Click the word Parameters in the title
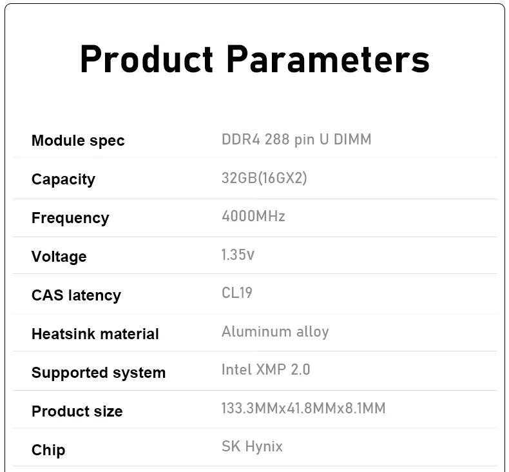Viewport: 509px width, 472px height. [x=328, y=59]
